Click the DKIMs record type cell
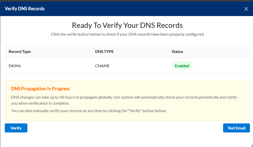253x147 pixels. tap(15, 66)
